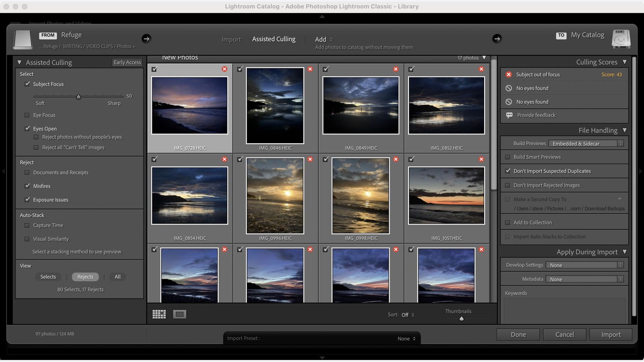
Task: Open Develop Settings dropdown
Action: click(x=585, y=265)
